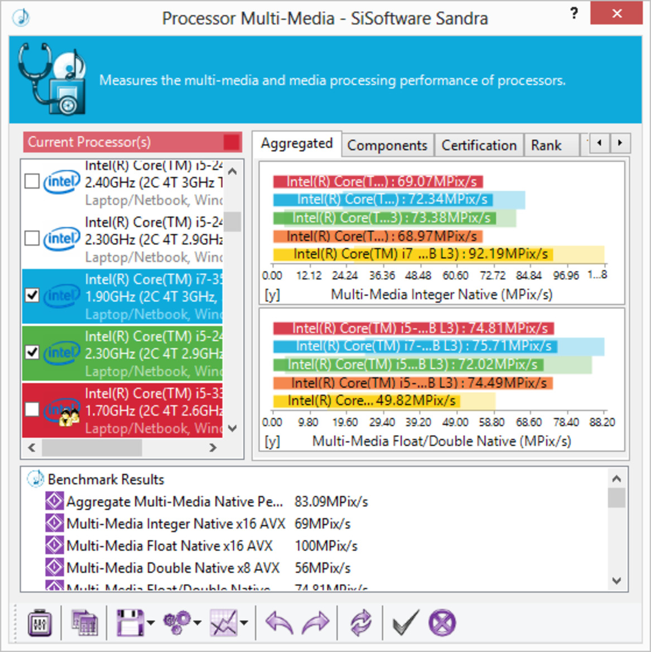This screenshot has height=652, width=651.
Task: Click icon beside Multi-Media Double Native x8 AVX
Action: 55,567
